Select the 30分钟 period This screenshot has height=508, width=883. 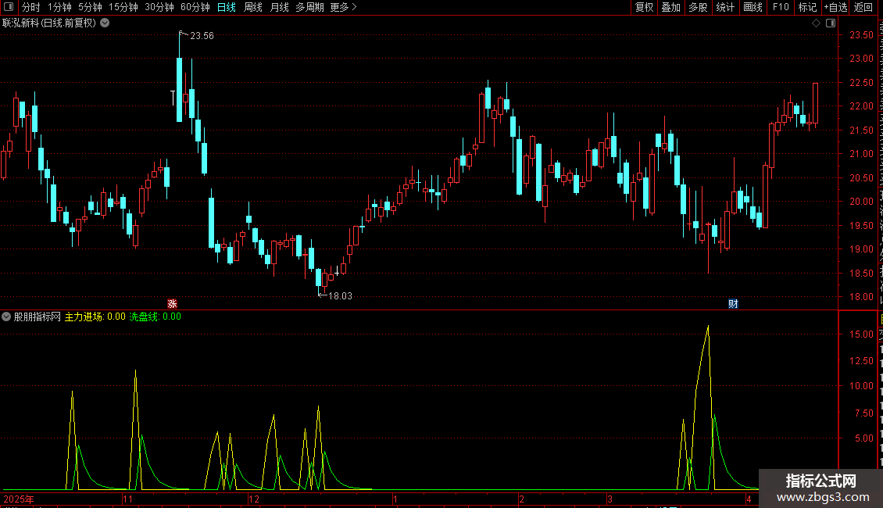tap(159, 7)
